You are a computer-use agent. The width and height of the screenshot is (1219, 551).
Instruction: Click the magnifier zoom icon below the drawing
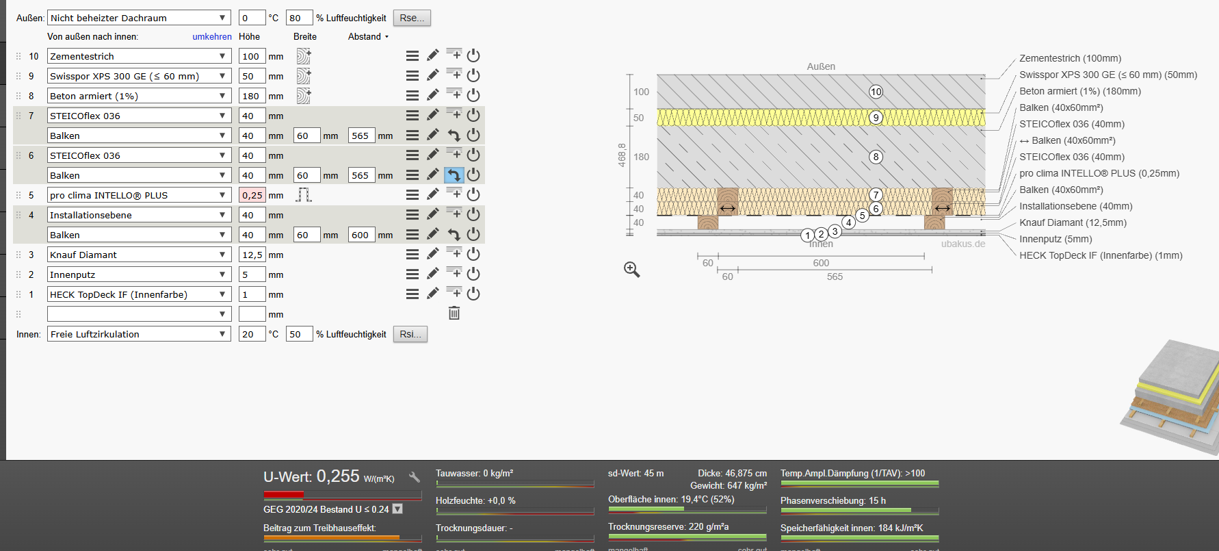[x=632, y=270]
